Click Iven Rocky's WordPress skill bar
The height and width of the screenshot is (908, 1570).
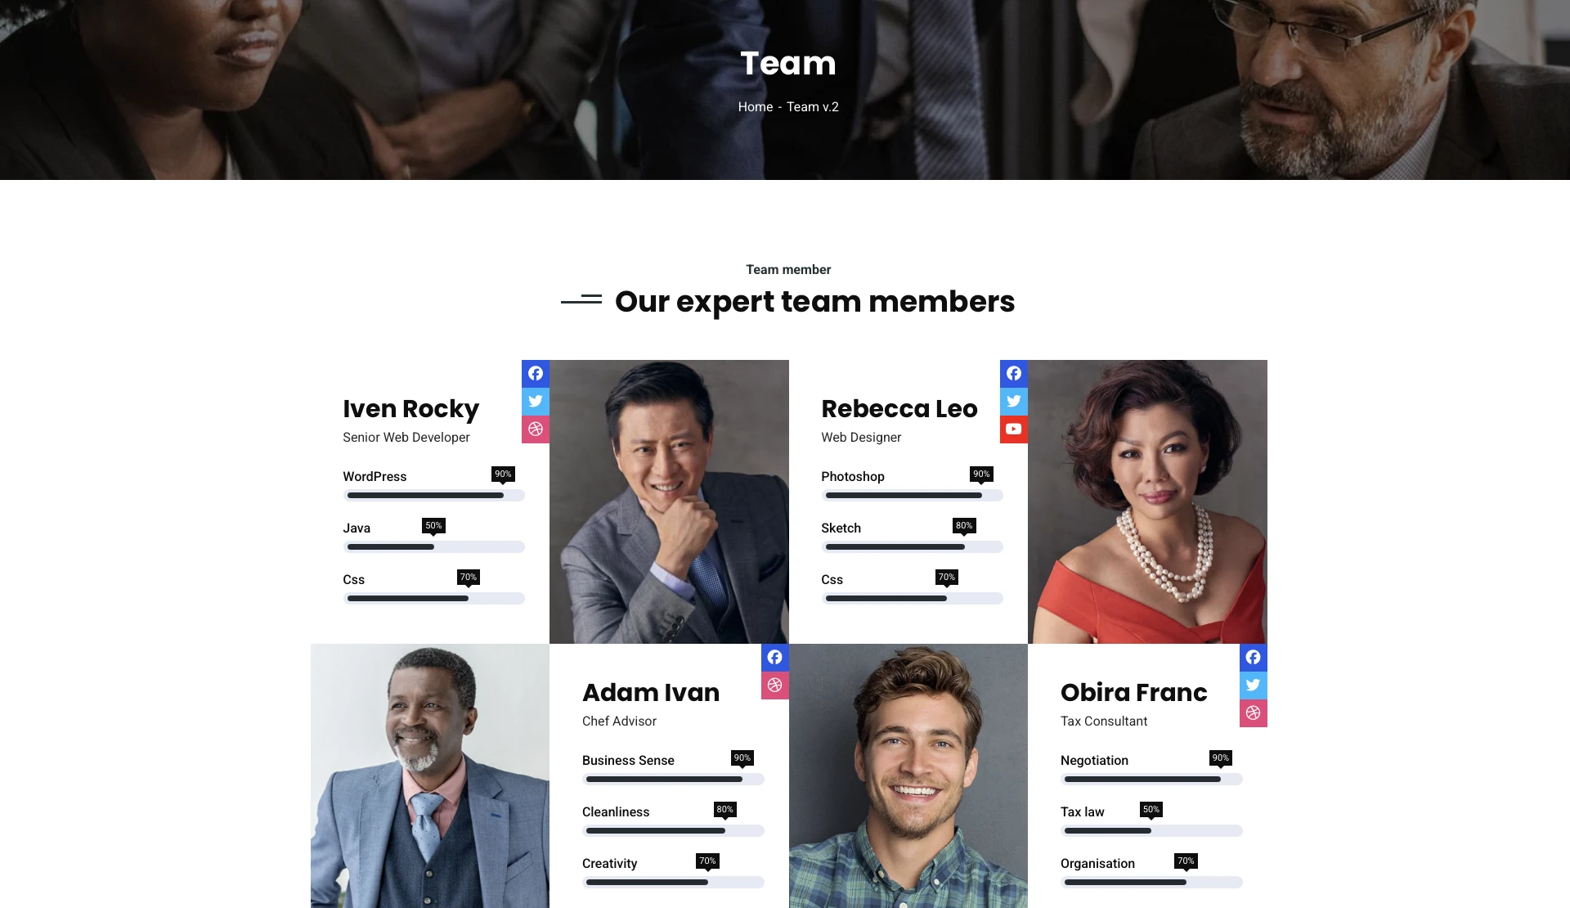pyautogui.click(x=433, y=496)
